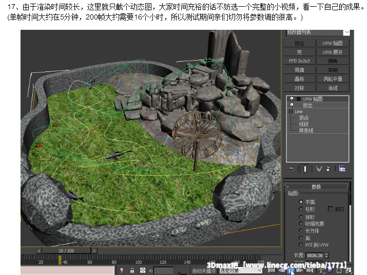Viewport: 367px width, 275px height.
Task: Select the 长方体 mapping radio button
Action: 301,231
